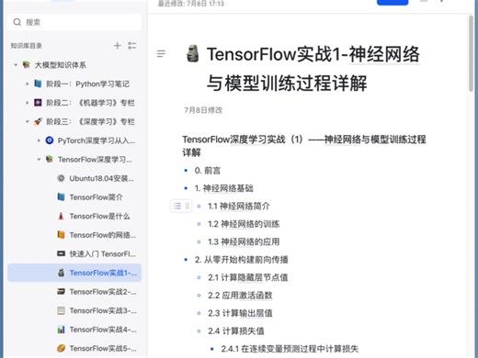Expand 阶段二:《机器学习》专栏 node
478x358 pixels.
[28, 103]
